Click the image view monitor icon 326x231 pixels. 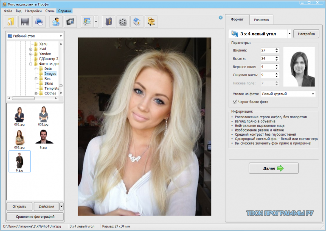point(87,21)
